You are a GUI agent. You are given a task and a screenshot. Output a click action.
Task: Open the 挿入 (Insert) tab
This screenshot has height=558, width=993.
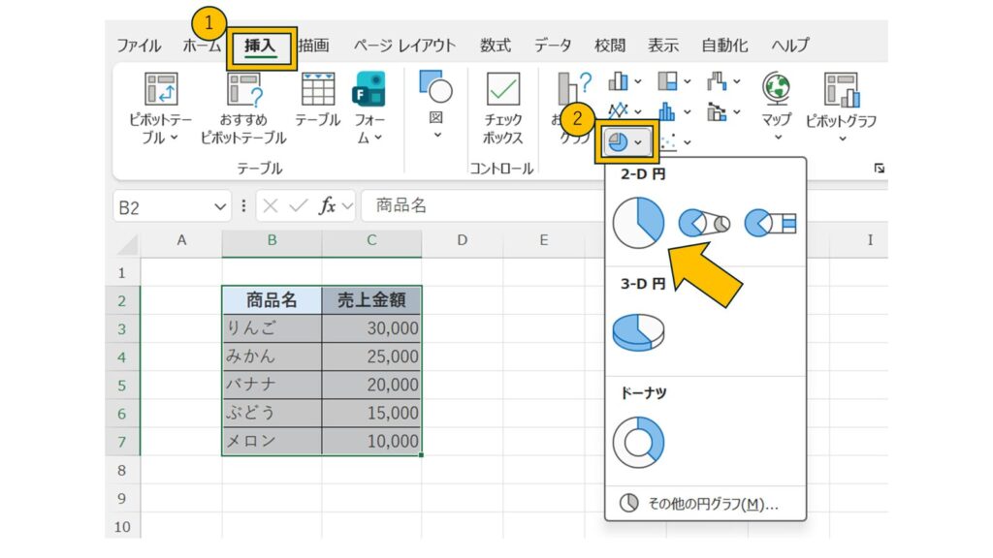coord(260,46)
